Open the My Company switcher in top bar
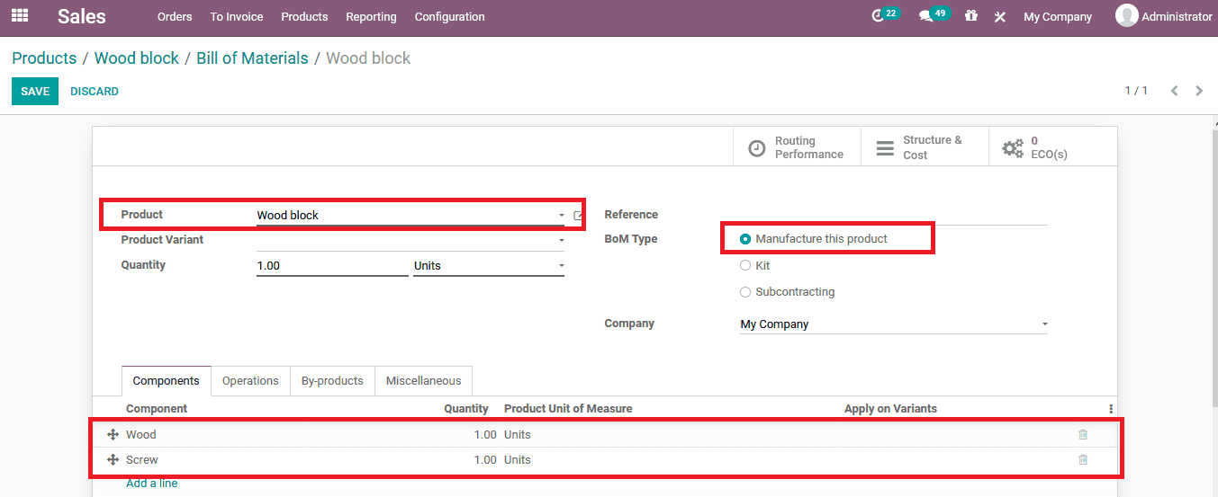Image resolution: width=1218 pixels, height=497 pixels. tap(1058, 16)
